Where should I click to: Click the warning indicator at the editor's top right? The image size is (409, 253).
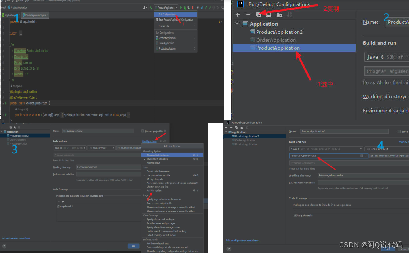(x=220, y=22)
